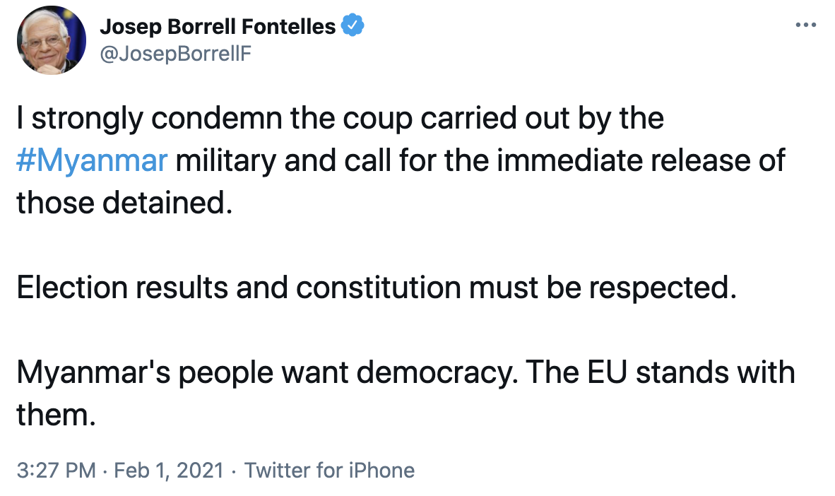Click the Feb 1, 2021 date
The height and width of the screenshot is (496, 835).
[x=167, y=471]
